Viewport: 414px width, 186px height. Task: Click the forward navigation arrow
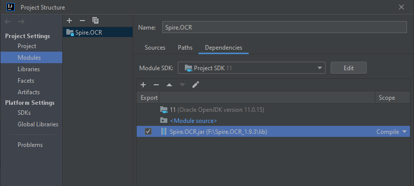click(x=21, y=22)
